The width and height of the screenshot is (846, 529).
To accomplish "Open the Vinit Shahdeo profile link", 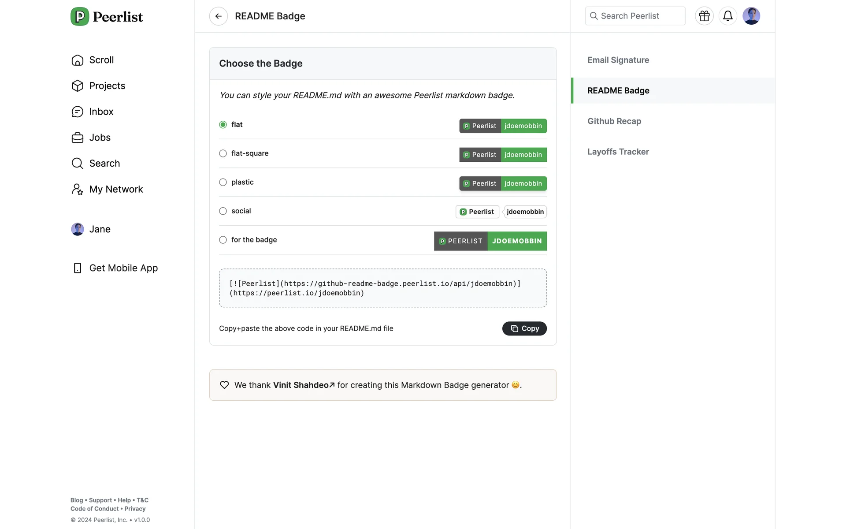I will 304,385.
